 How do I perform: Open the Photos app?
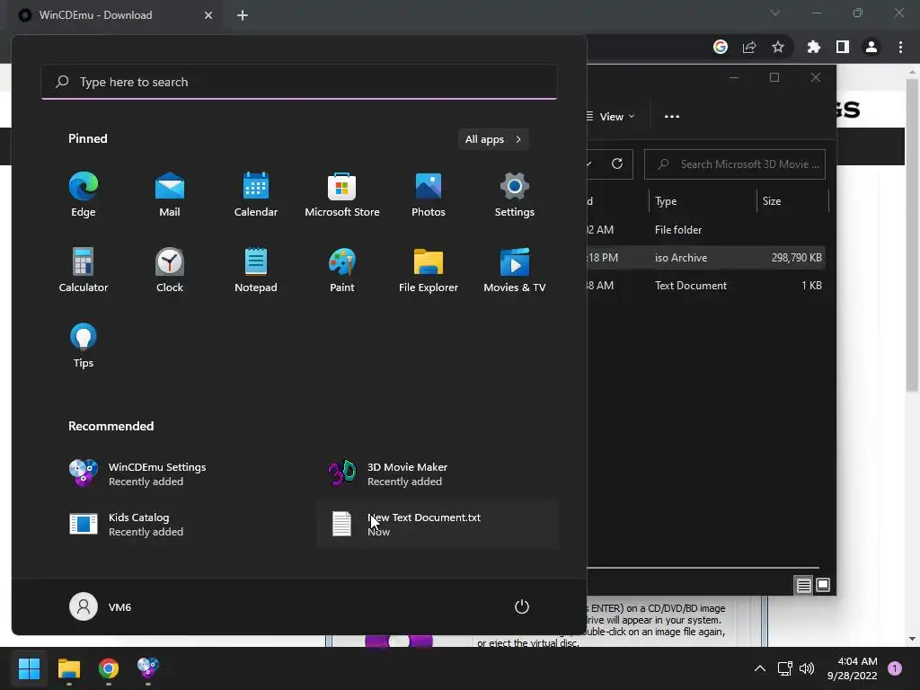(429, 195)
